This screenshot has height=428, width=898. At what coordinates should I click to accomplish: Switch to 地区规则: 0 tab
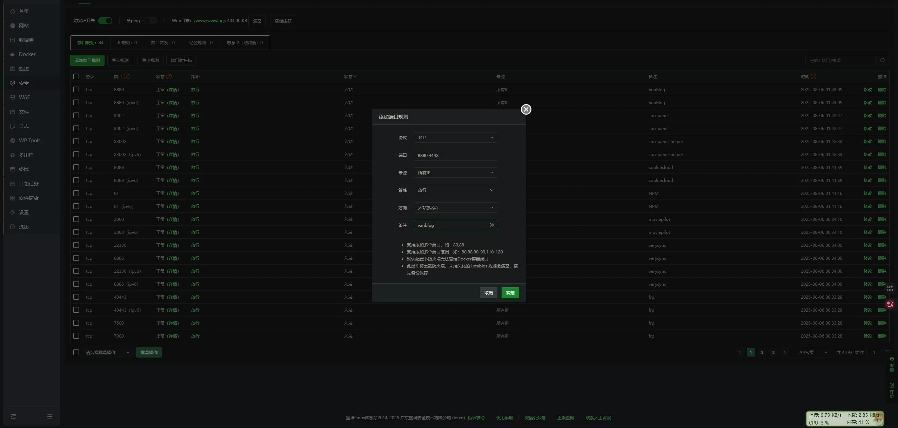click(201, 42)
